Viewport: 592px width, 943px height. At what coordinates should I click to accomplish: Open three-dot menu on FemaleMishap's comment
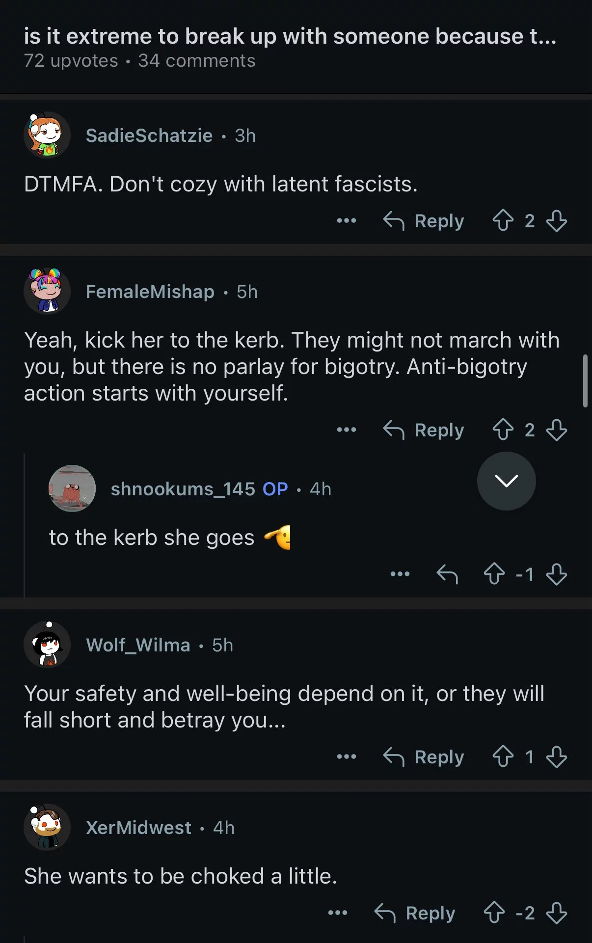(347, 430)
